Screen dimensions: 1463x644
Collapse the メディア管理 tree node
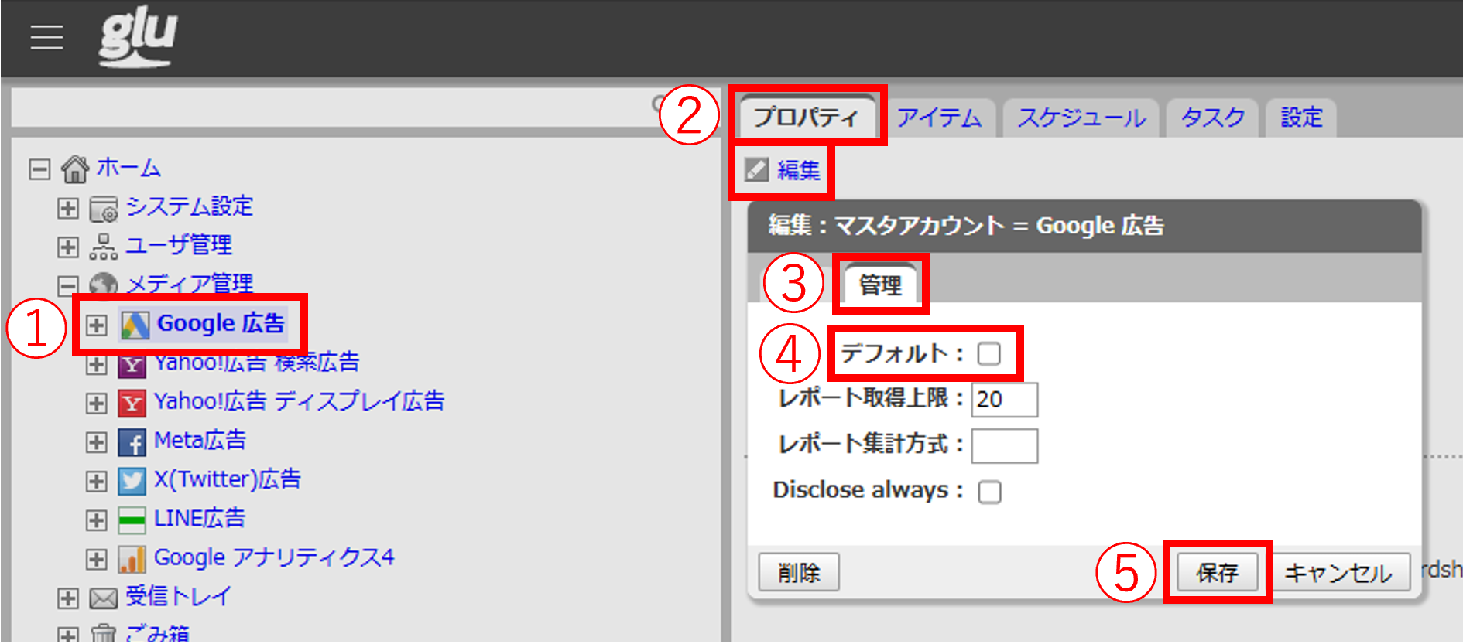[x=68, y=285]
